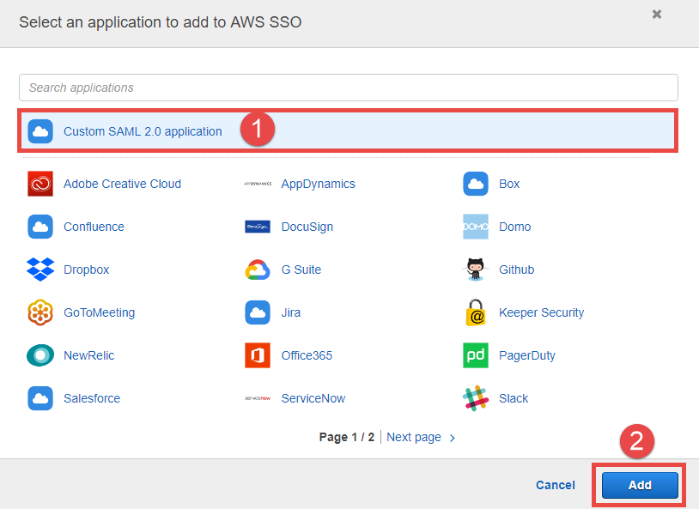This screenshot has width=699, height=509.
Task: Click the Box cloud icon
Action: pos(476,184)
